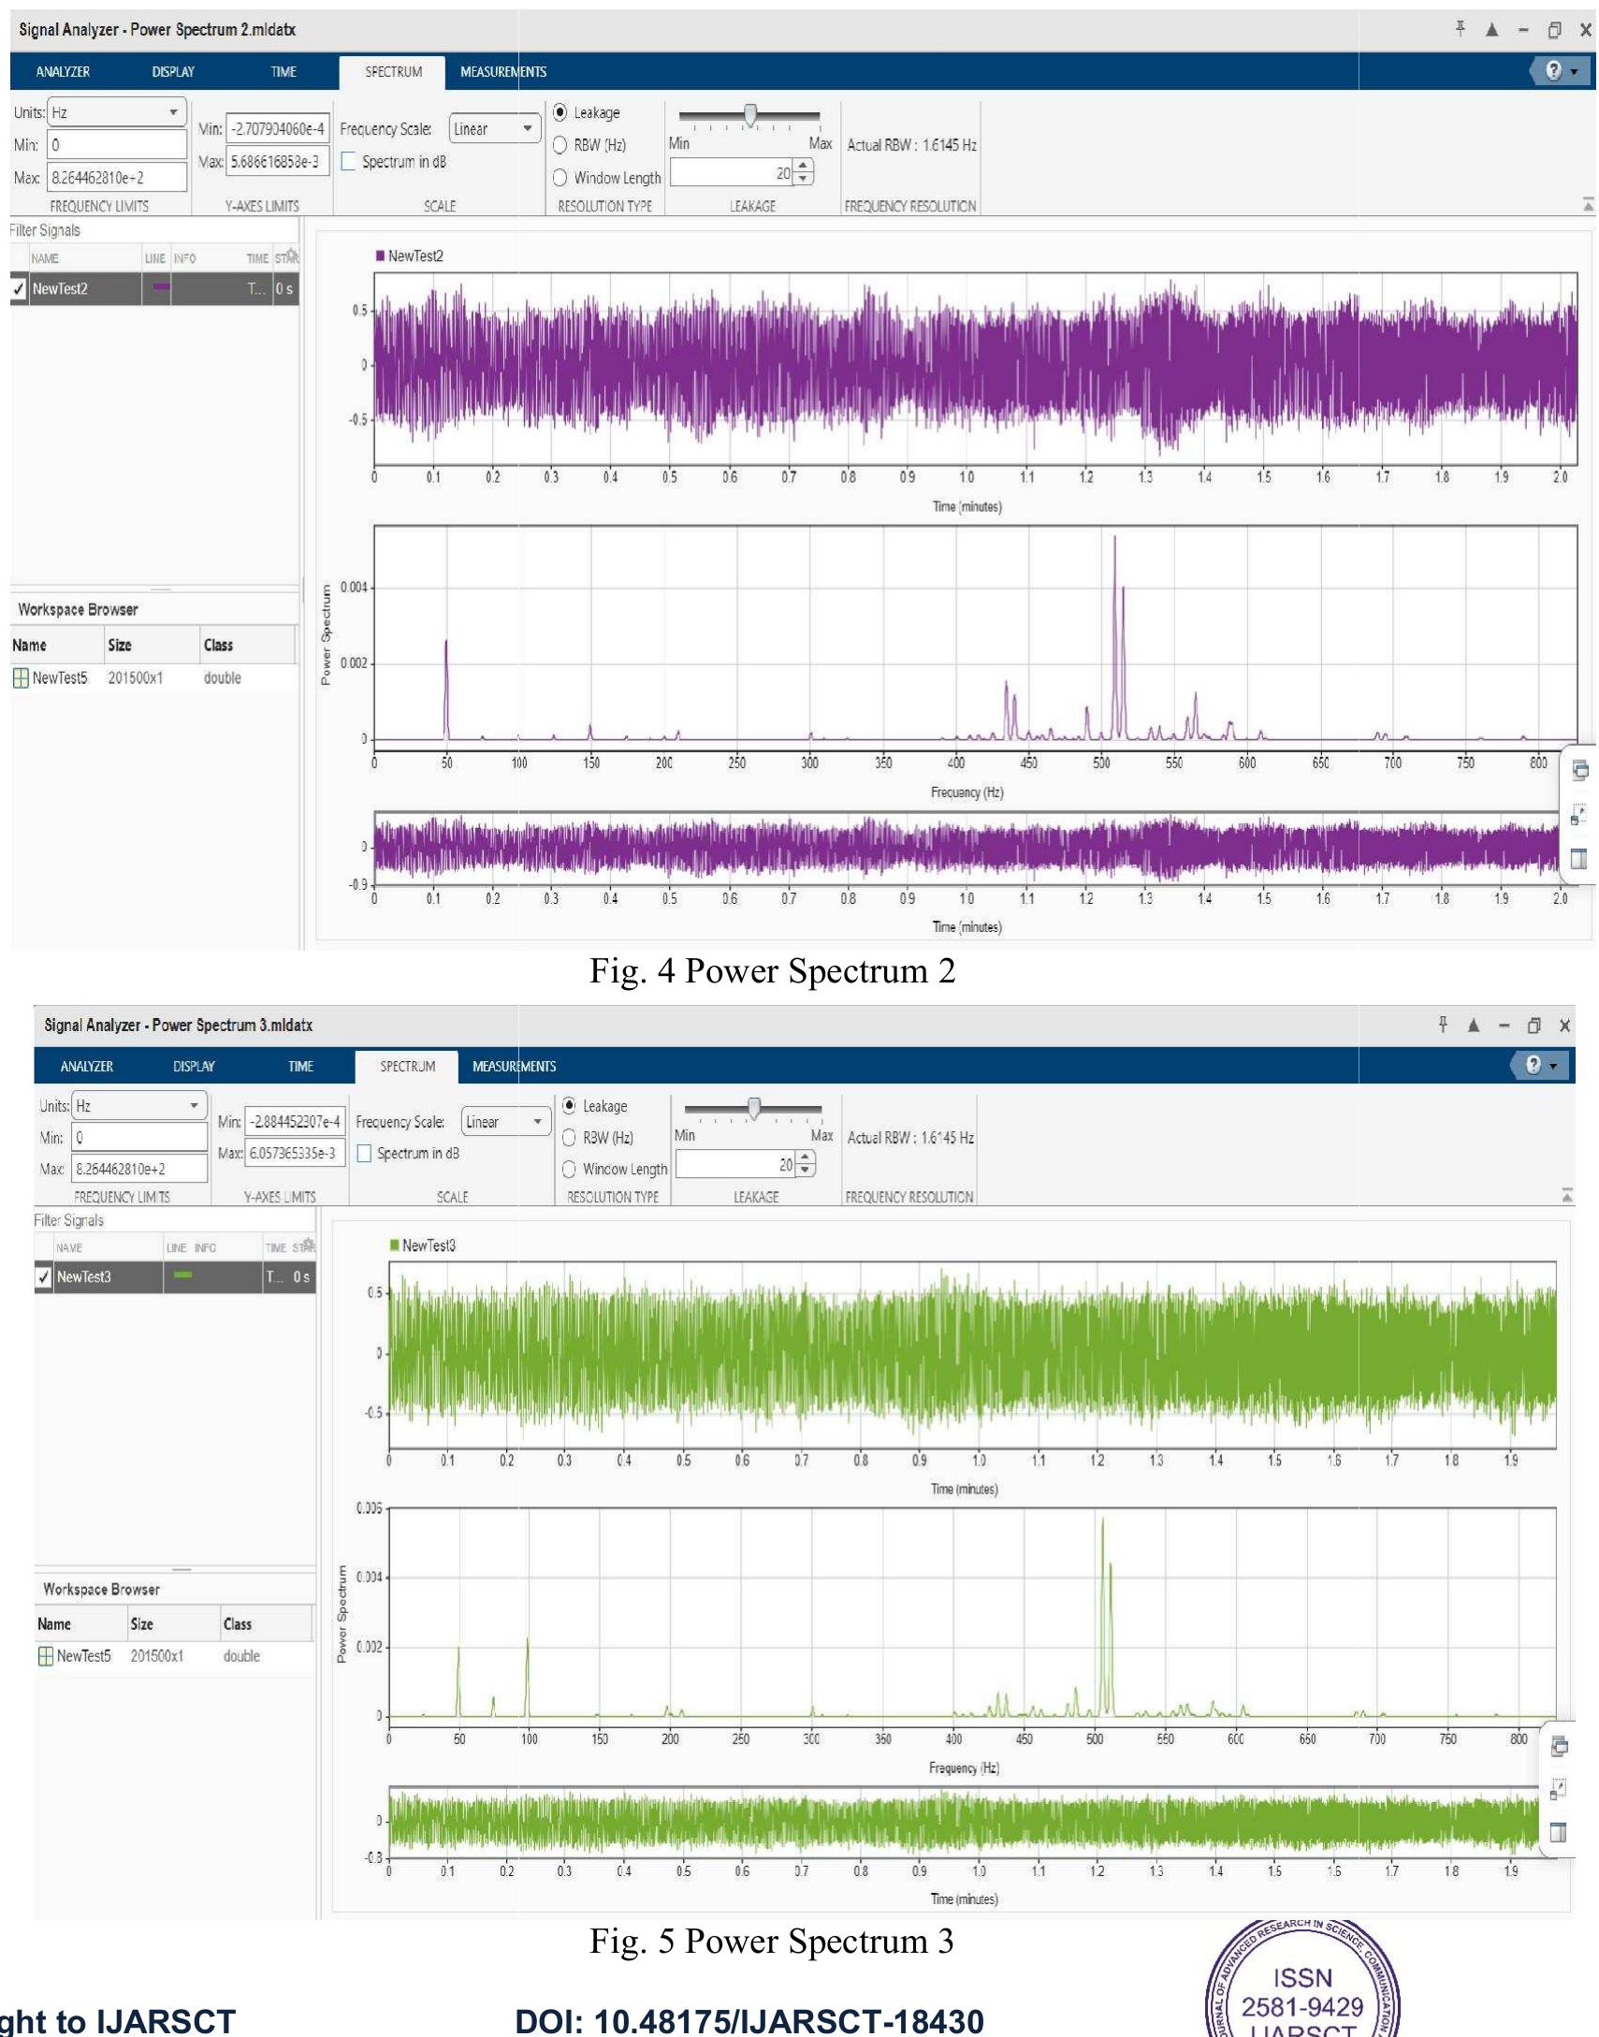Open MEASUREMENTS tab in Power Spectrum 3

514,1067
